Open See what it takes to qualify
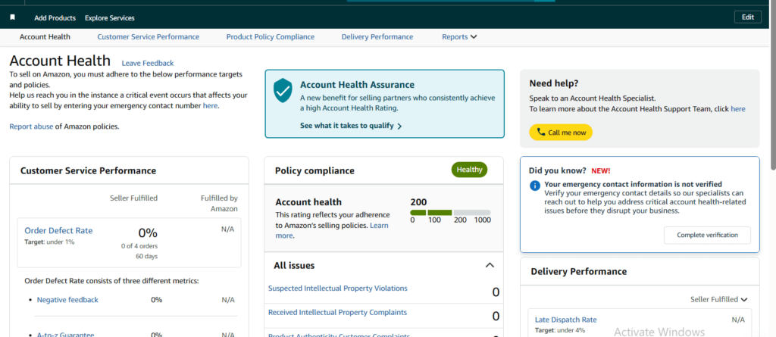The width and height of the screenshot is (776, 337). tap(351, 126)
